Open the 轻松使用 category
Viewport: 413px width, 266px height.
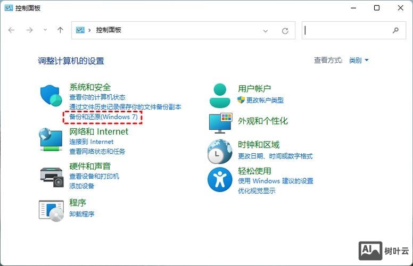(254, 171)
